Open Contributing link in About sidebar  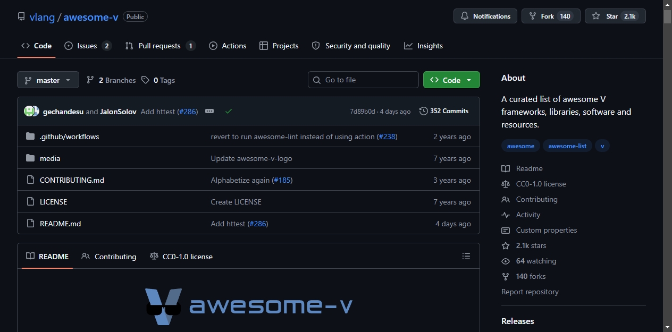pos(530,199)
